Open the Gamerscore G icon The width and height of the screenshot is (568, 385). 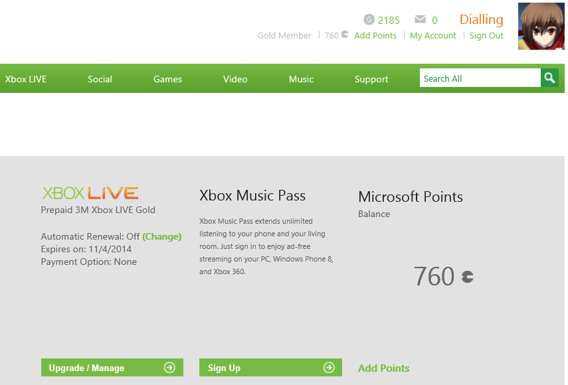tap(369, 19)
